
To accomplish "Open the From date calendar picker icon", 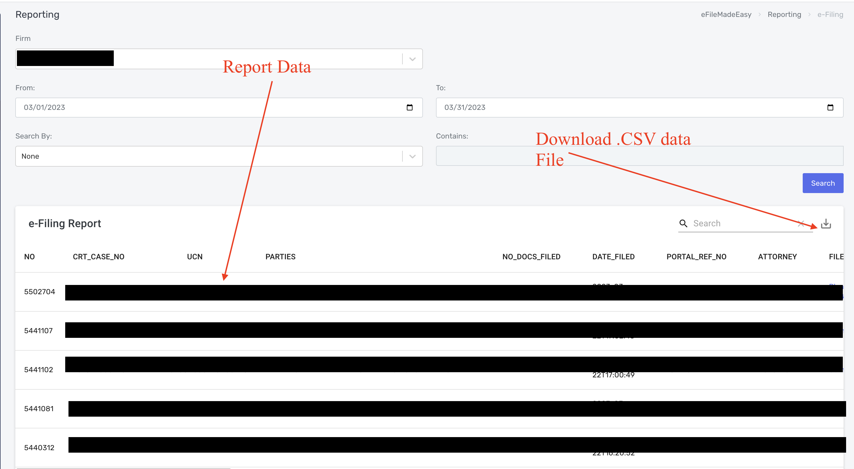I will [410, 107].
